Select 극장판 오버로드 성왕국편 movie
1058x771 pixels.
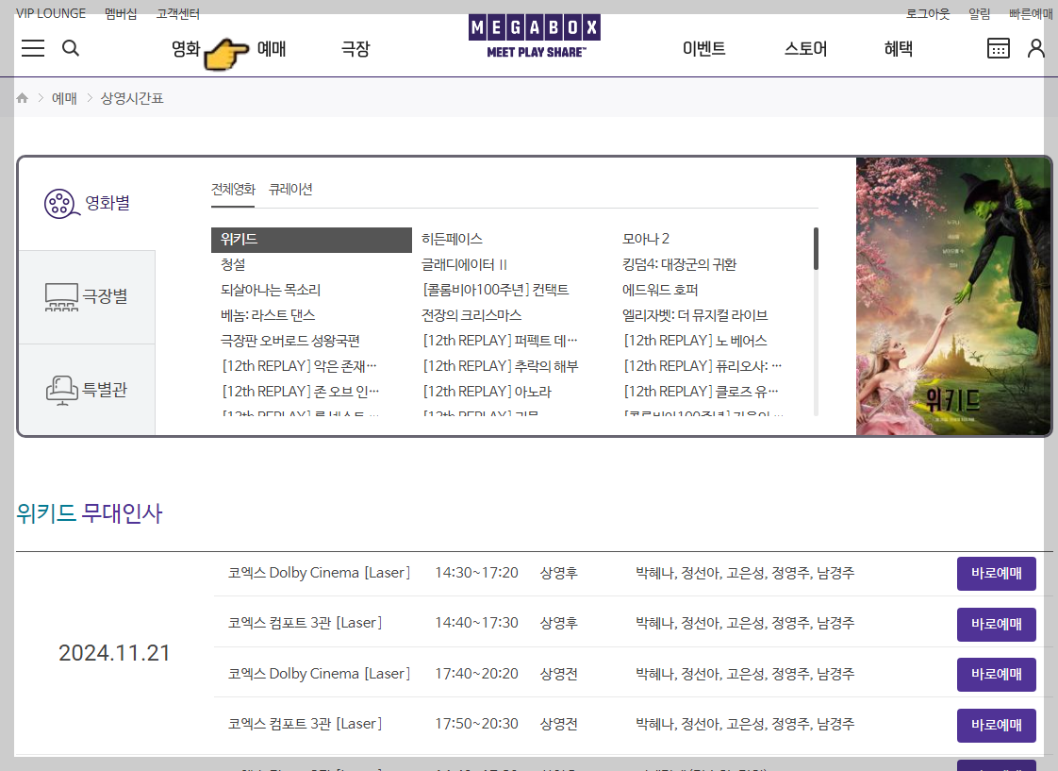click(290, 341)
